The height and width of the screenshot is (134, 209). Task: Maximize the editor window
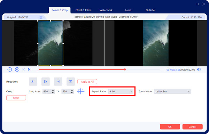tap(197, 4)
